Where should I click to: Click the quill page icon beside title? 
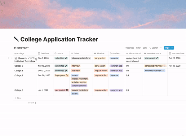tap(16, 39)
